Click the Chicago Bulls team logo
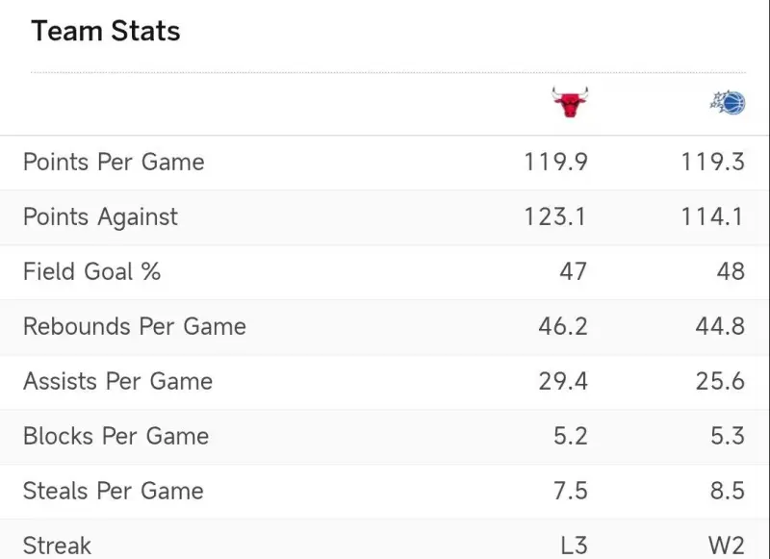Image resolution: width=770 pixels, height=559 pixels. 570,102
